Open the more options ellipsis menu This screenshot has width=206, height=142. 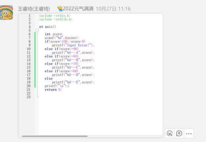pyautogui.click(x=189, y=133)
